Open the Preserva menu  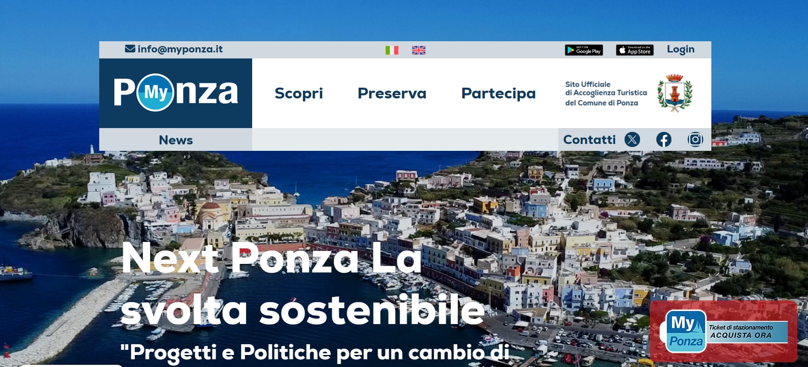(x=392, y=93)
